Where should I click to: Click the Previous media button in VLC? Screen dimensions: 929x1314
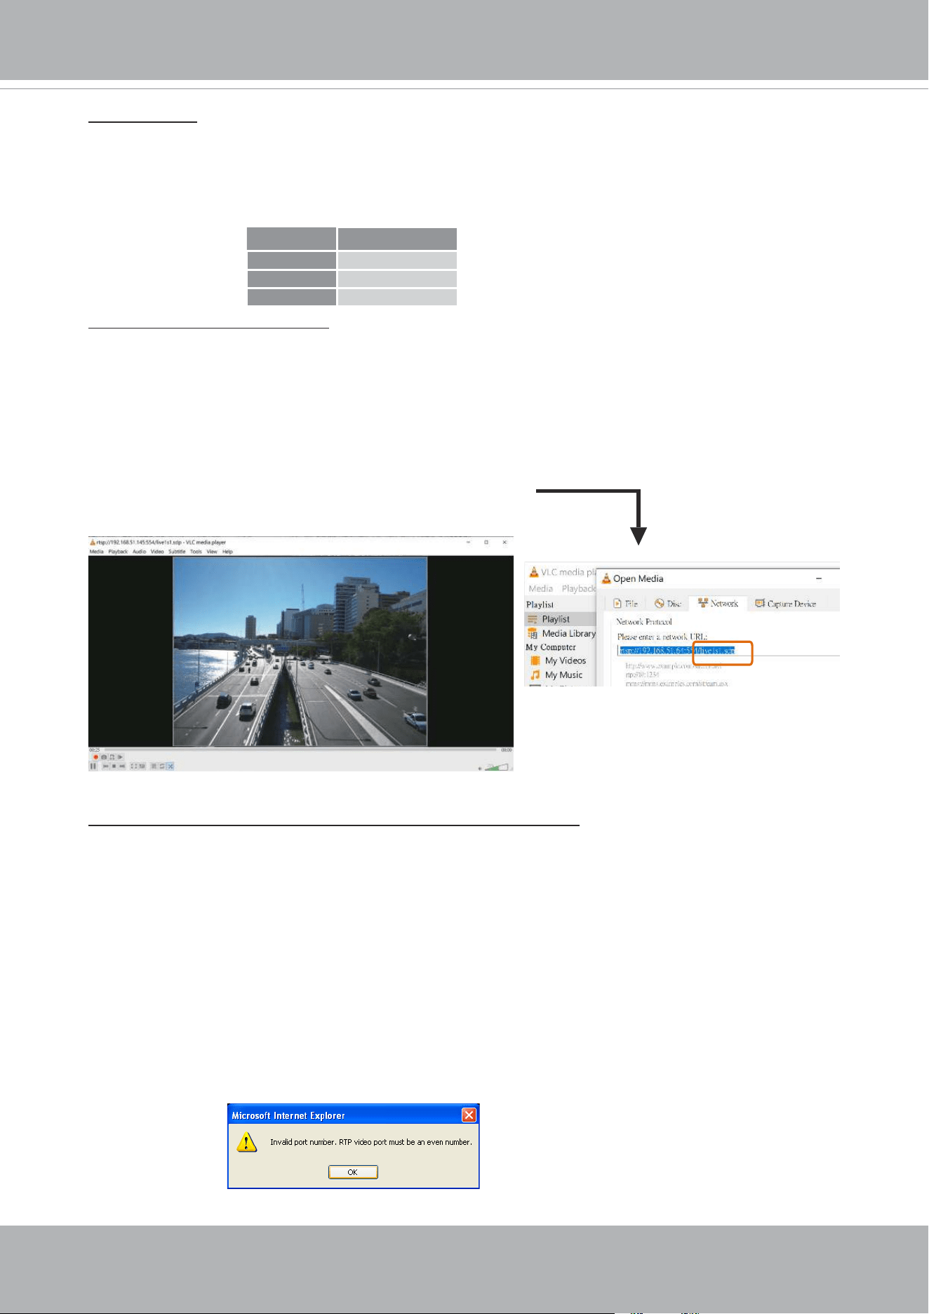tap(105, 766)
